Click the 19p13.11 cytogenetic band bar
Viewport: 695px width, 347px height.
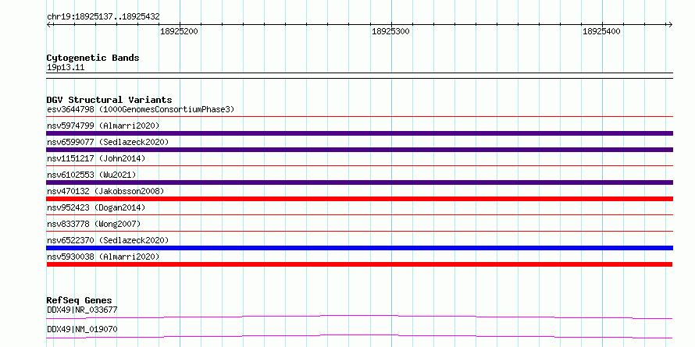(359, 75)
